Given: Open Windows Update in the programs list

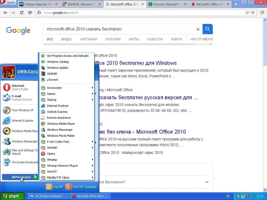Looking at the screenshot, I should click(67, 68).
